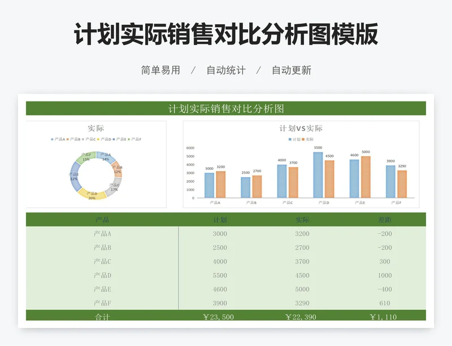Select the 产品C 17% donut segment
Viewport: 452px width, 346px height.
pyautogui.click(x=114, y=187)
